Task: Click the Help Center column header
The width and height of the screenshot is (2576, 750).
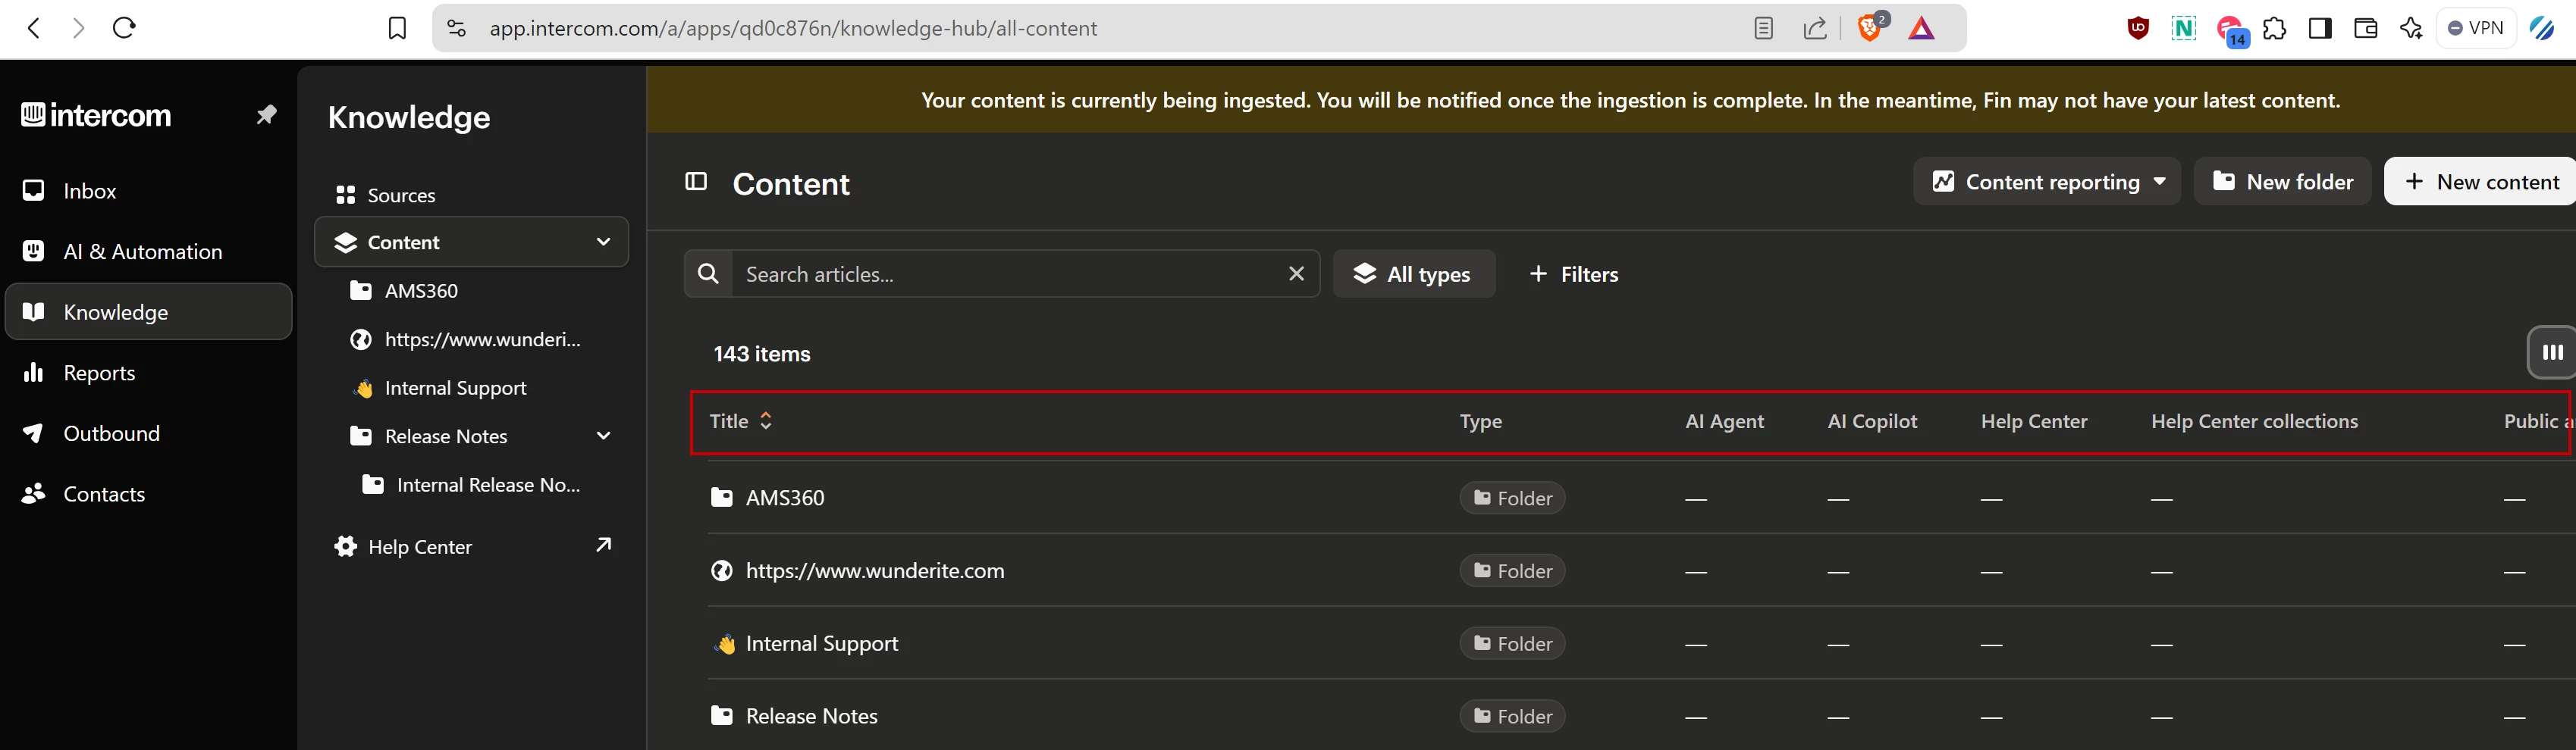Action: 2034,421
